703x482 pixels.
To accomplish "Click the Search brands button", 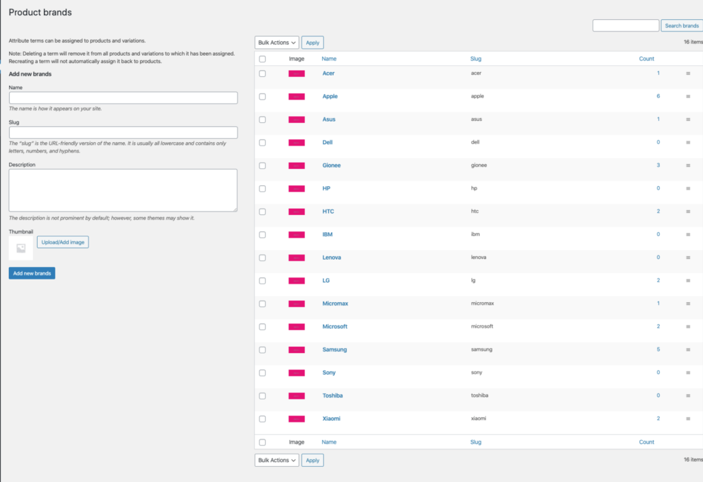I will 682,25.
